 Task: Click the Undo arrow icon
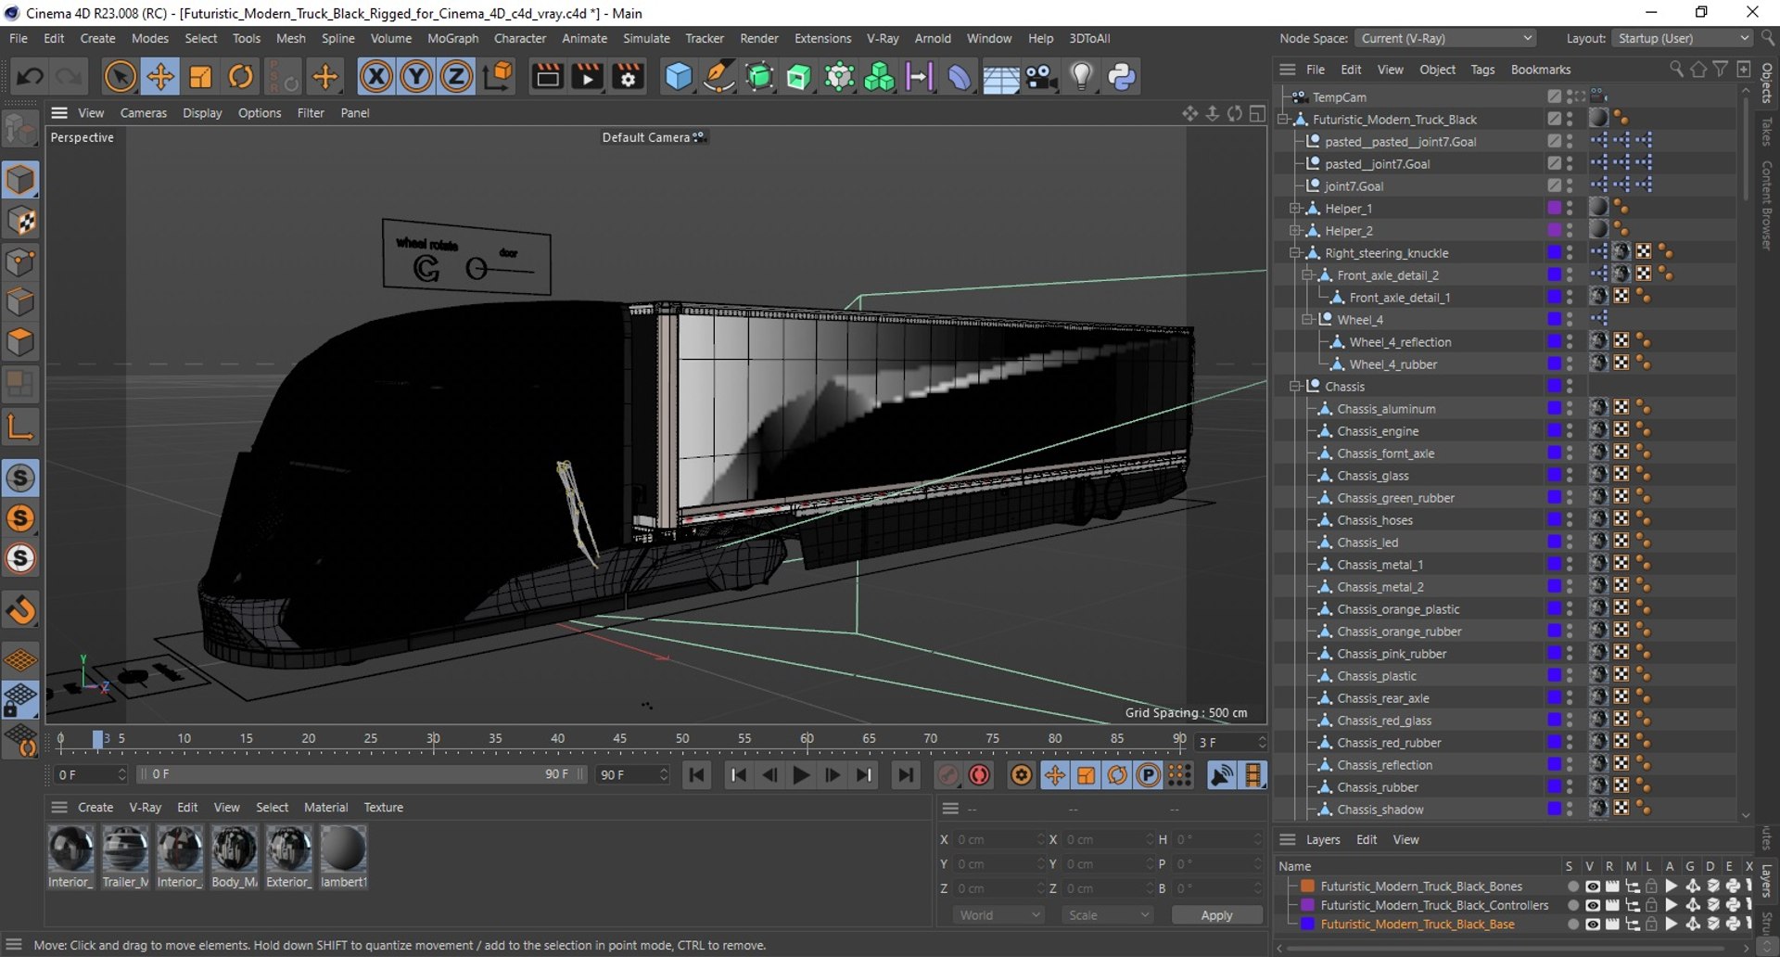pos(29,76)
